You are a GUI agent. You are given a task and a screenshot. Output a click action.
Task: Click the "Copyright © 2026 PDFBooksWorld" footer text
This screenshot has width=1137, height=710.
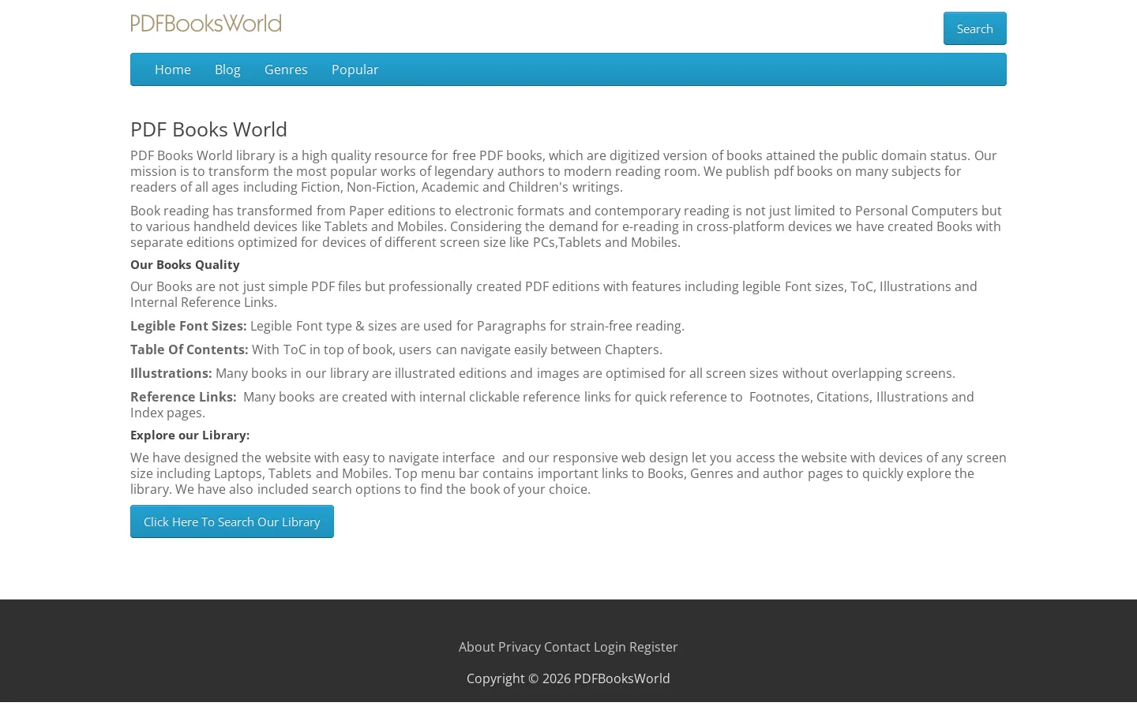(568, 678)
